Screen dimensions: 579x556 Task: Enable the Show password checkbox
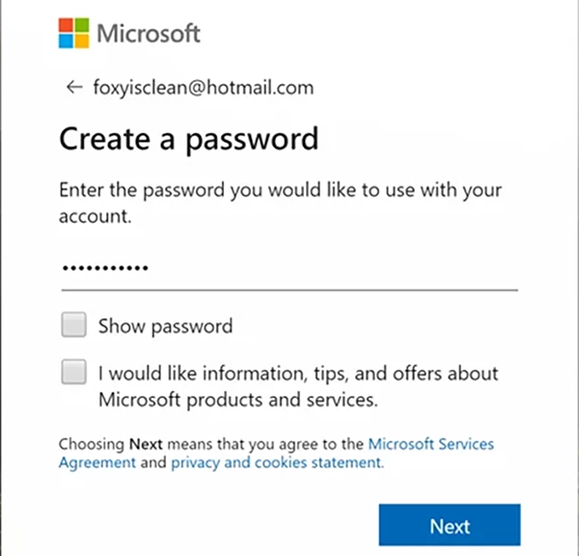(x=74, y=324)
